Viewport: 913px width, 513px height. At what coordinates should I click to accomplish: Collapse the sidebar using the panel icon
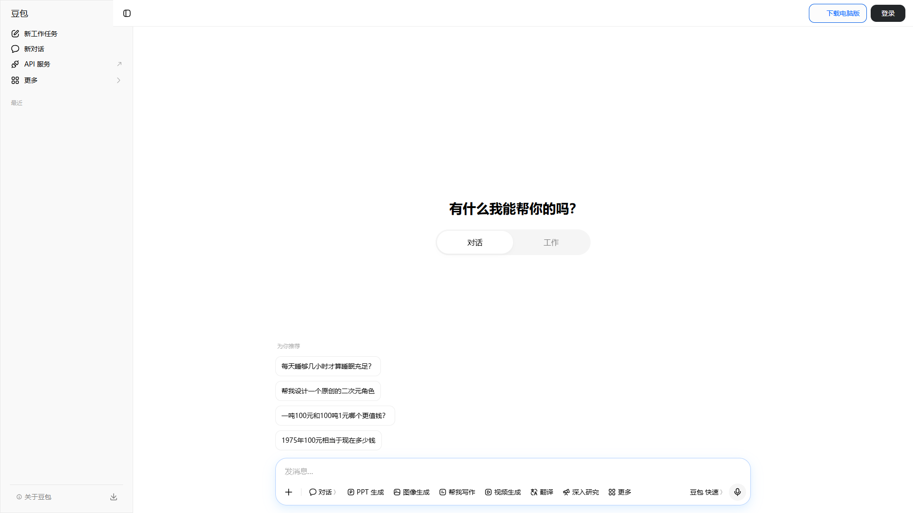[127, 13]
